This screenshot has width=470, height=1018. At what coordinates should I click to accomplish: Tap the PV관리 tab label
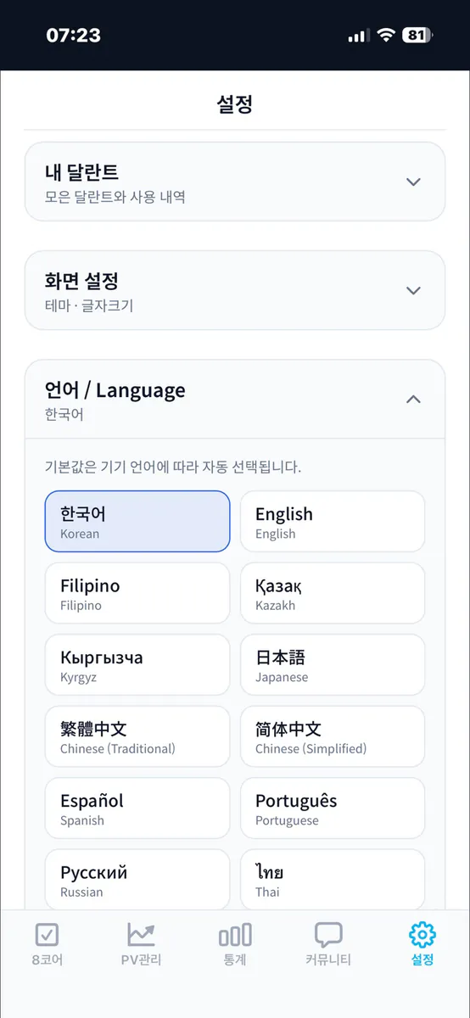pyautogui.click(x=141, y=960)
